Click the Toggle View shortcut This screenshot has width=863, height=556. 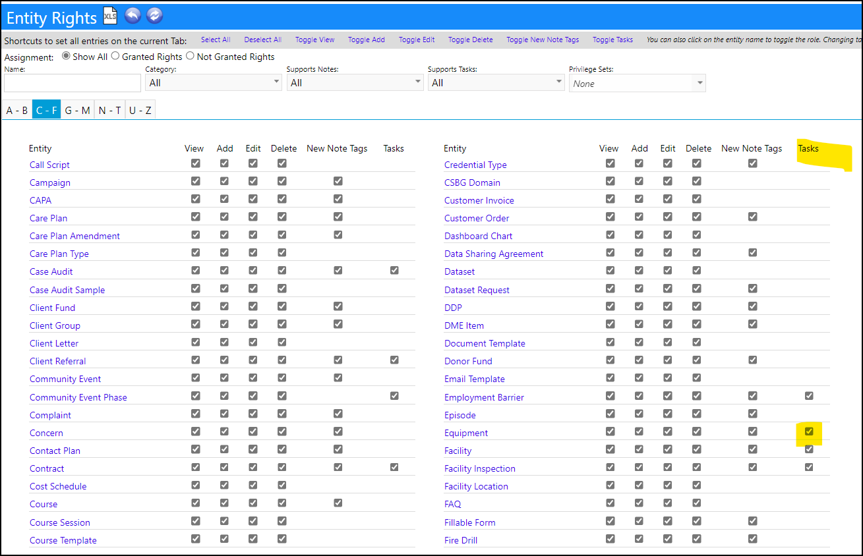coord(314,40)
